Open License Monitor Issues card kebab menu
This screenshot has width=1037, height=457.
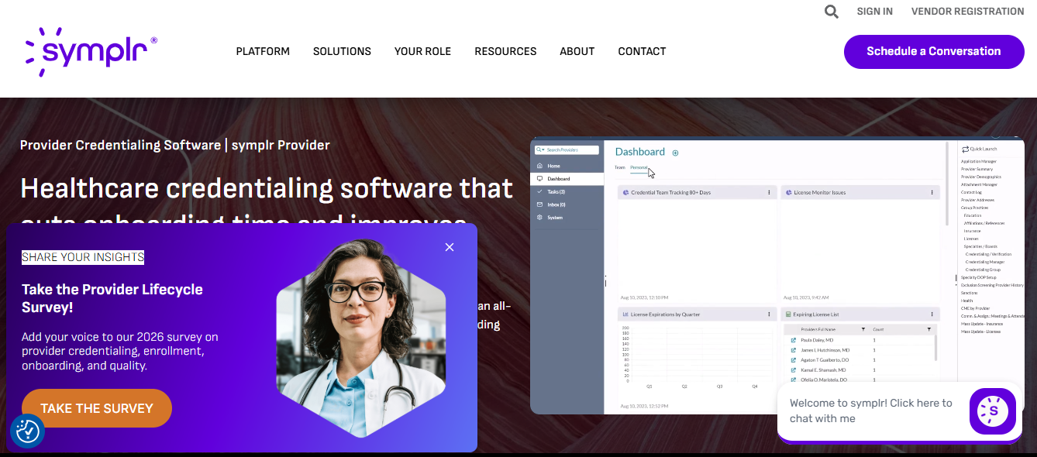click(932, 192)
